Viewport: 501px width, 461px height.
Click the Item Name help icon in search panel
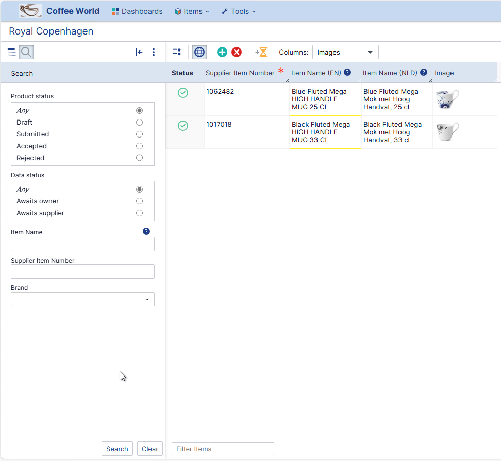[146, 231]
